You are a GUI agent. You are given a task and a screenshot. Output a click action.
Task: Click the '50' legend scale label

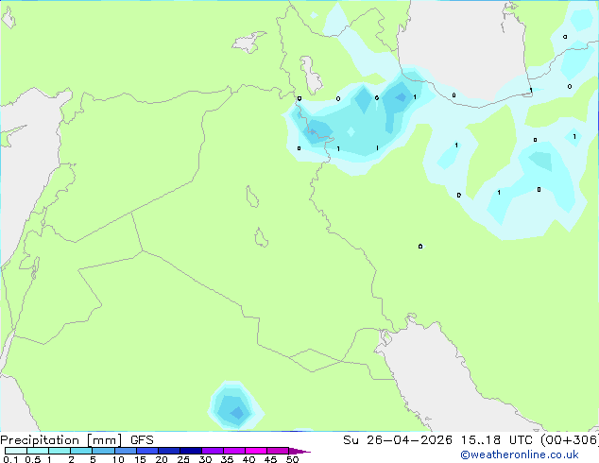click(292, 459)
